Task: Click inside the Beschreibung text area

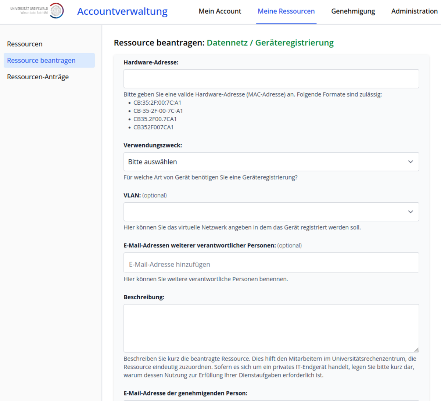Action: (x=271, y=328)
